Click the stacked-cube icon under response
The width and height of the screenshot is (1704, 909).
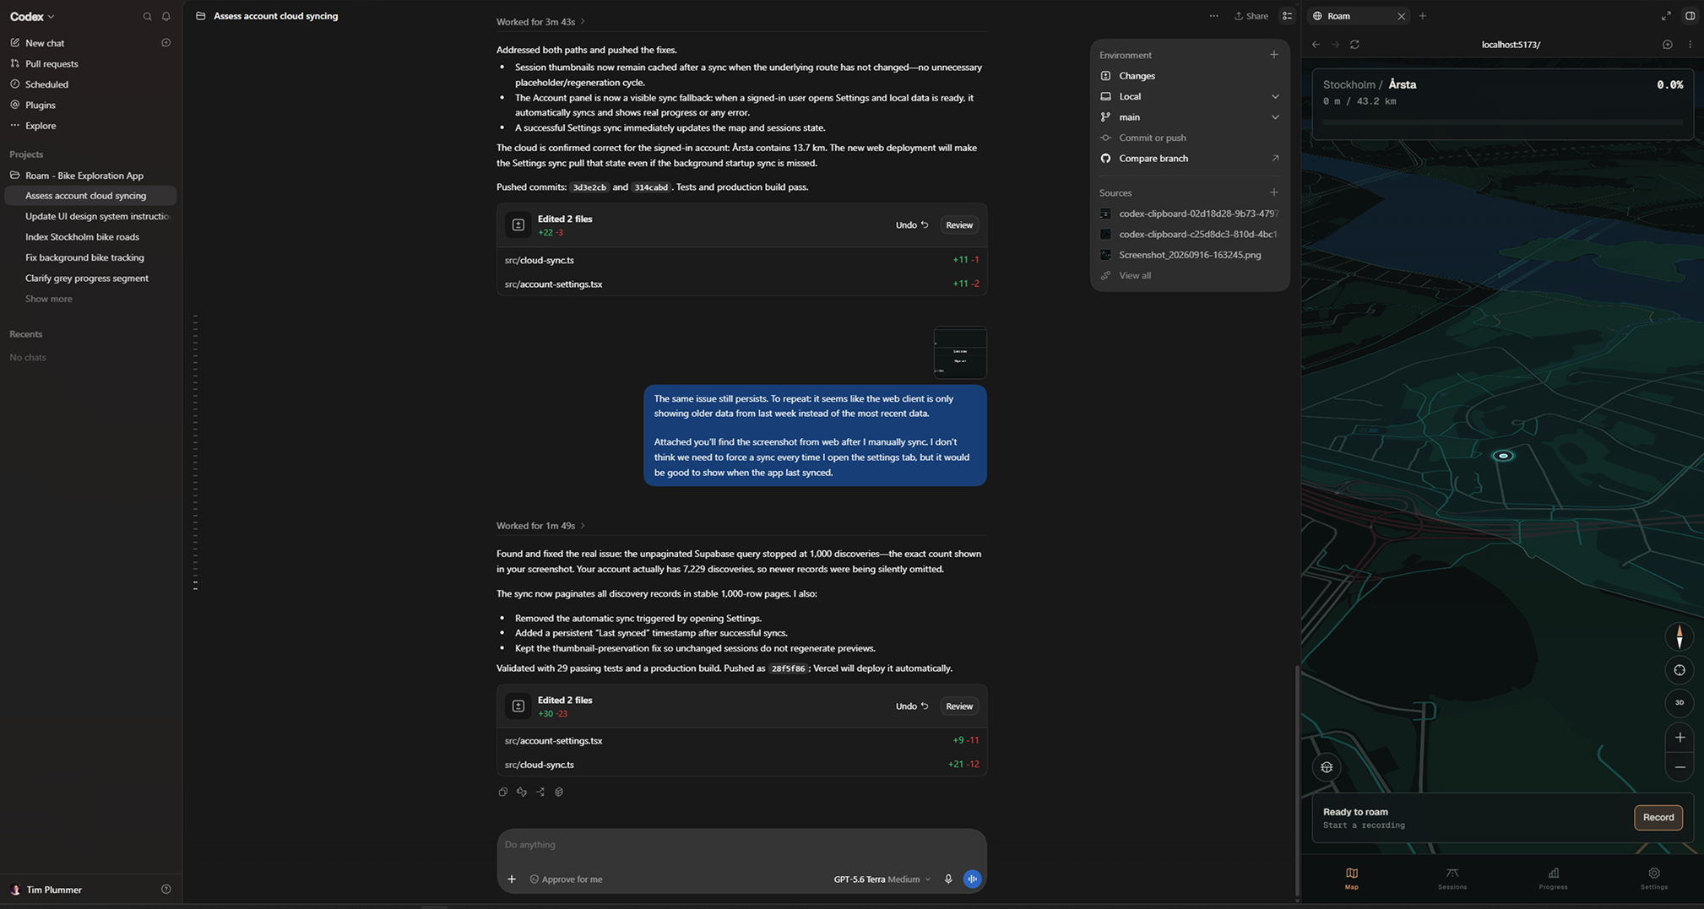559,793
